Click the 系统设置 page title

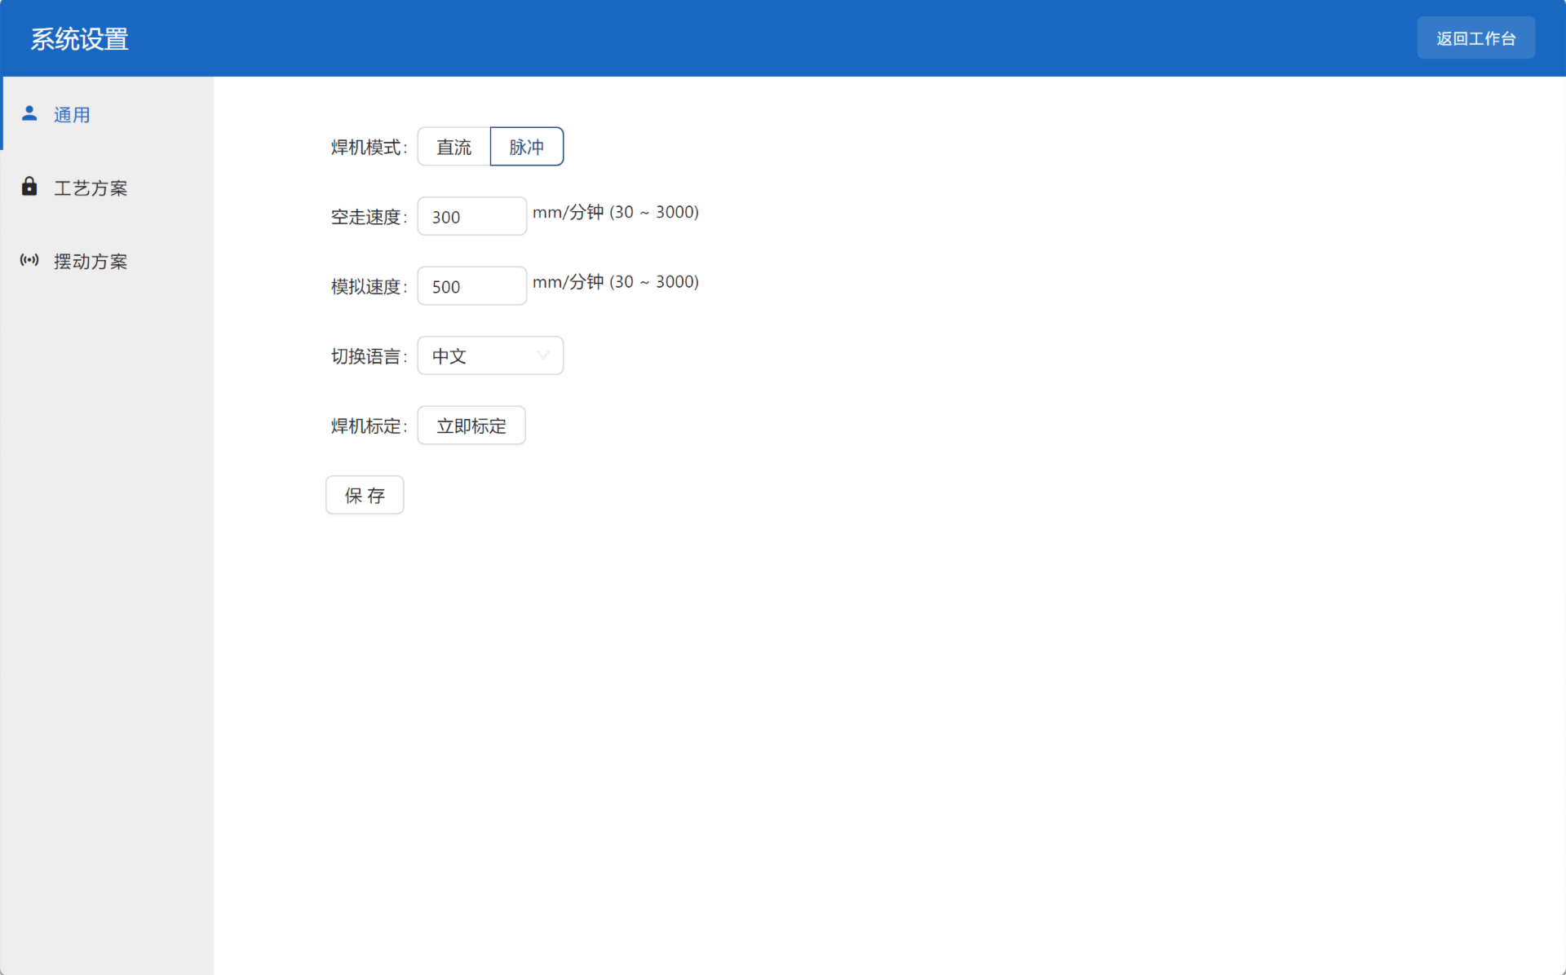click(80, 38)
